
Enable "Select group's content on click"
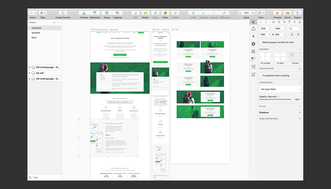[x=261, y=42]
